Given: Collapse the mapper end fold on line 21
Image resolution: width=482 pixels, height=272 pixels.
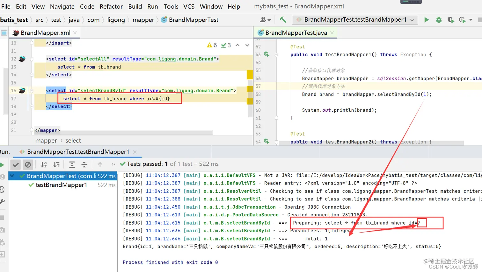Looking at the screenshot, I should (32, 130).
